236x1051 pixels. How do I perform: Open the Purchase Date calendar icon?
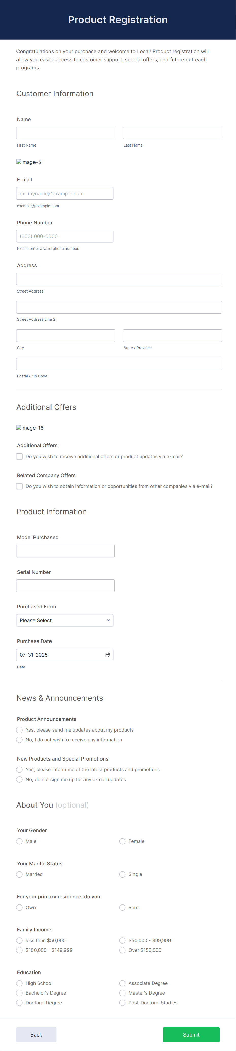click(107, 654)
